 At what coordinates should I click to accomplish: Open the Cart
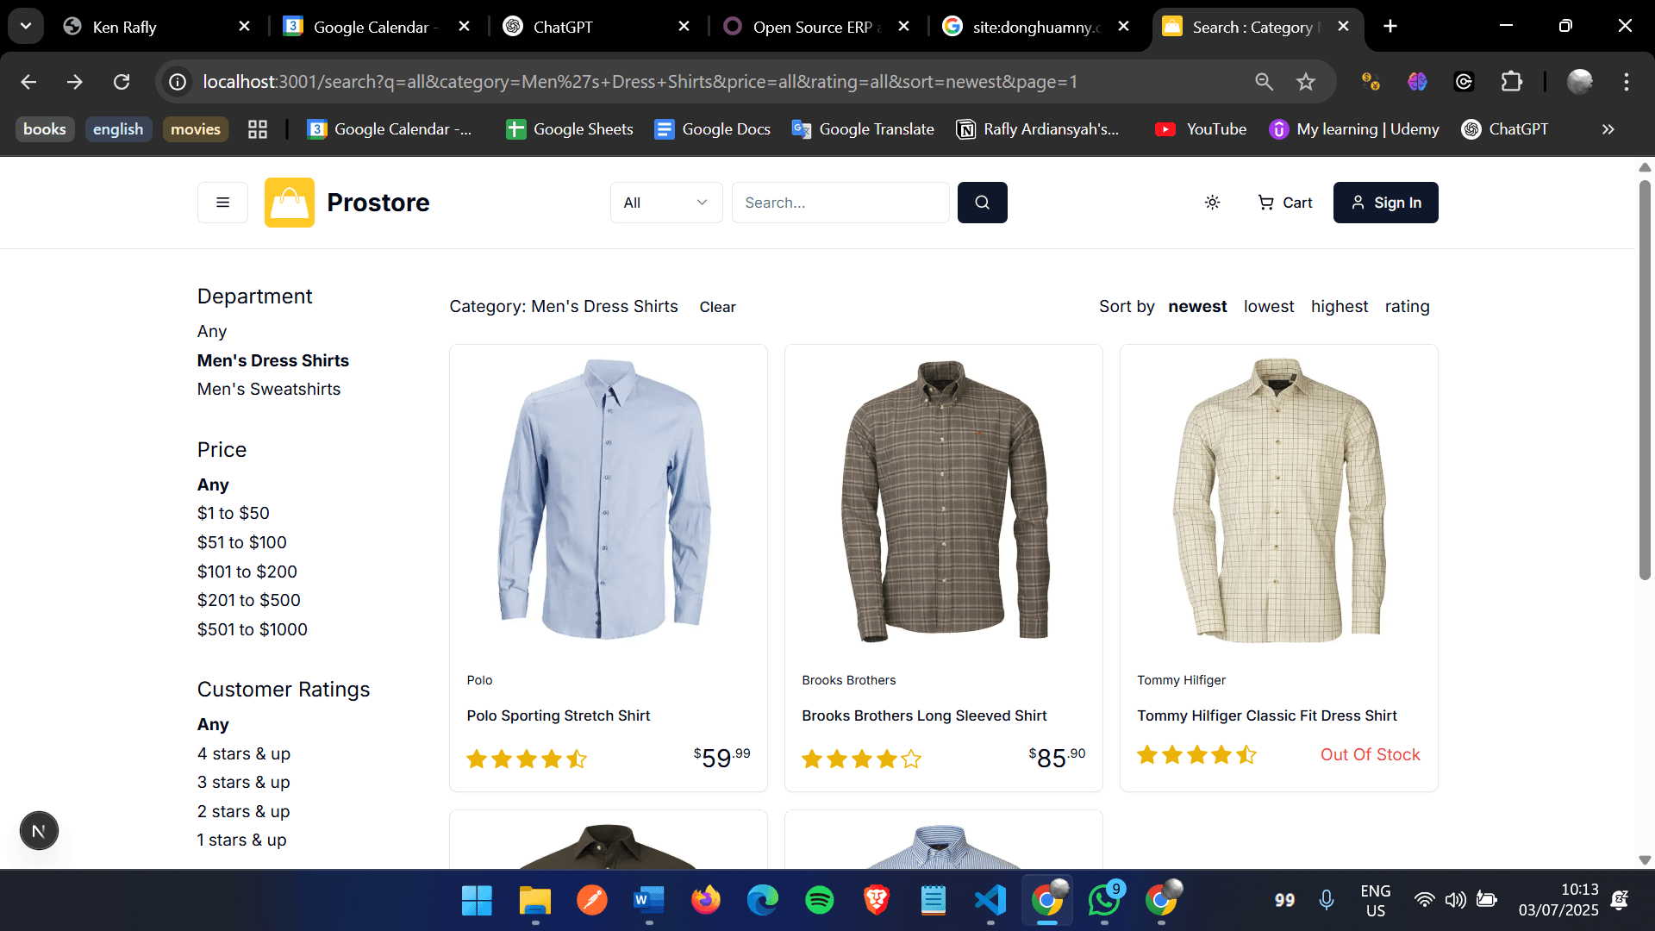[1283, 203]
